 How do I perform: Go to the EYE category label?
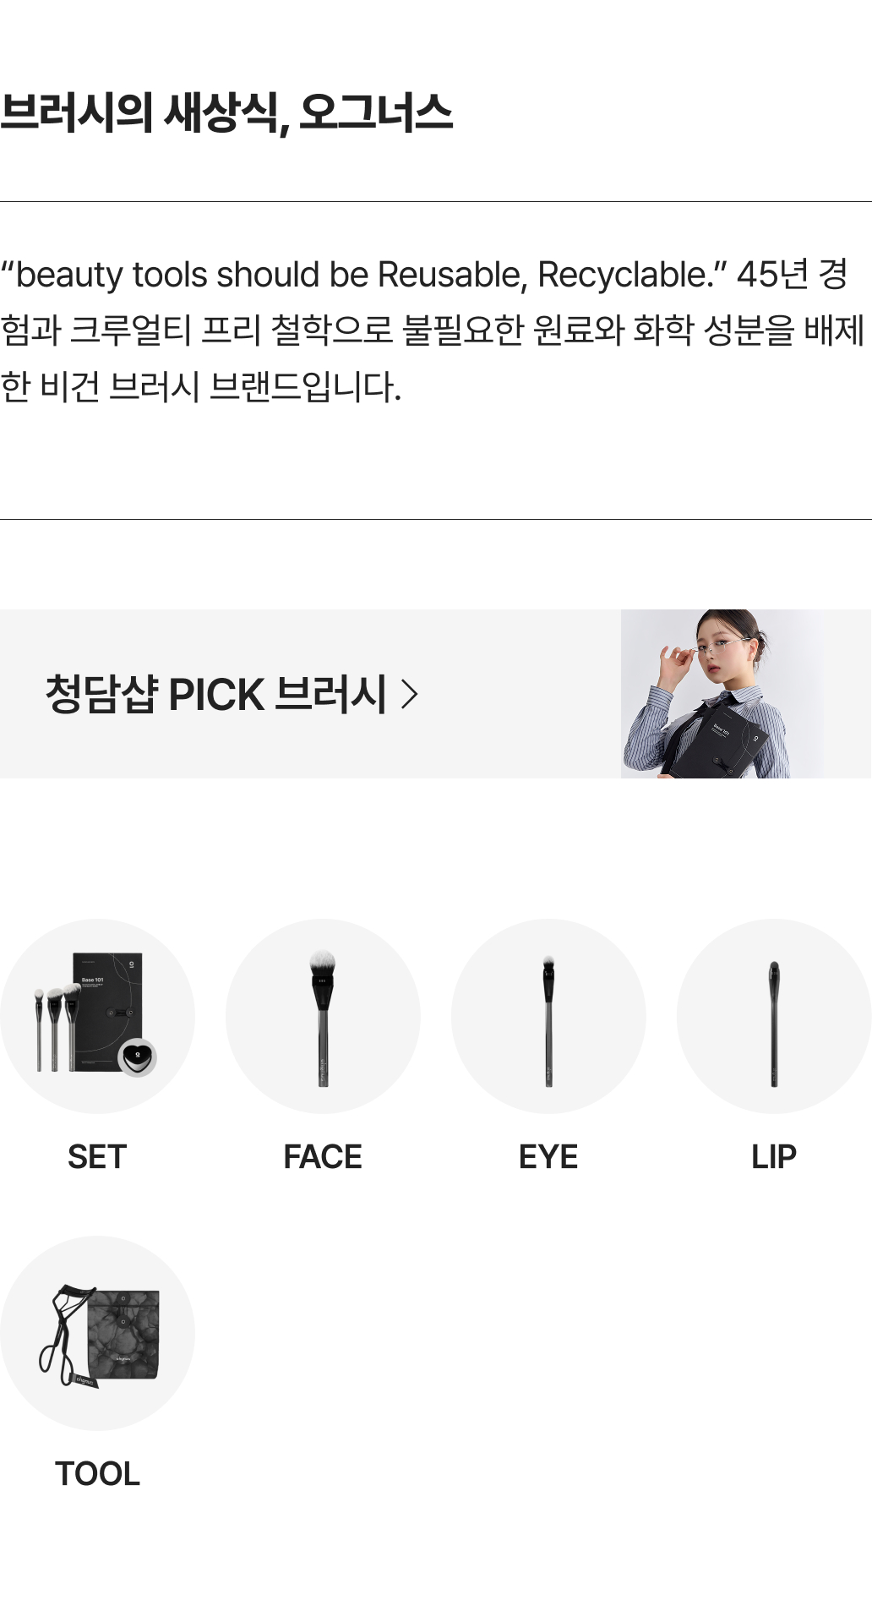548,1156
